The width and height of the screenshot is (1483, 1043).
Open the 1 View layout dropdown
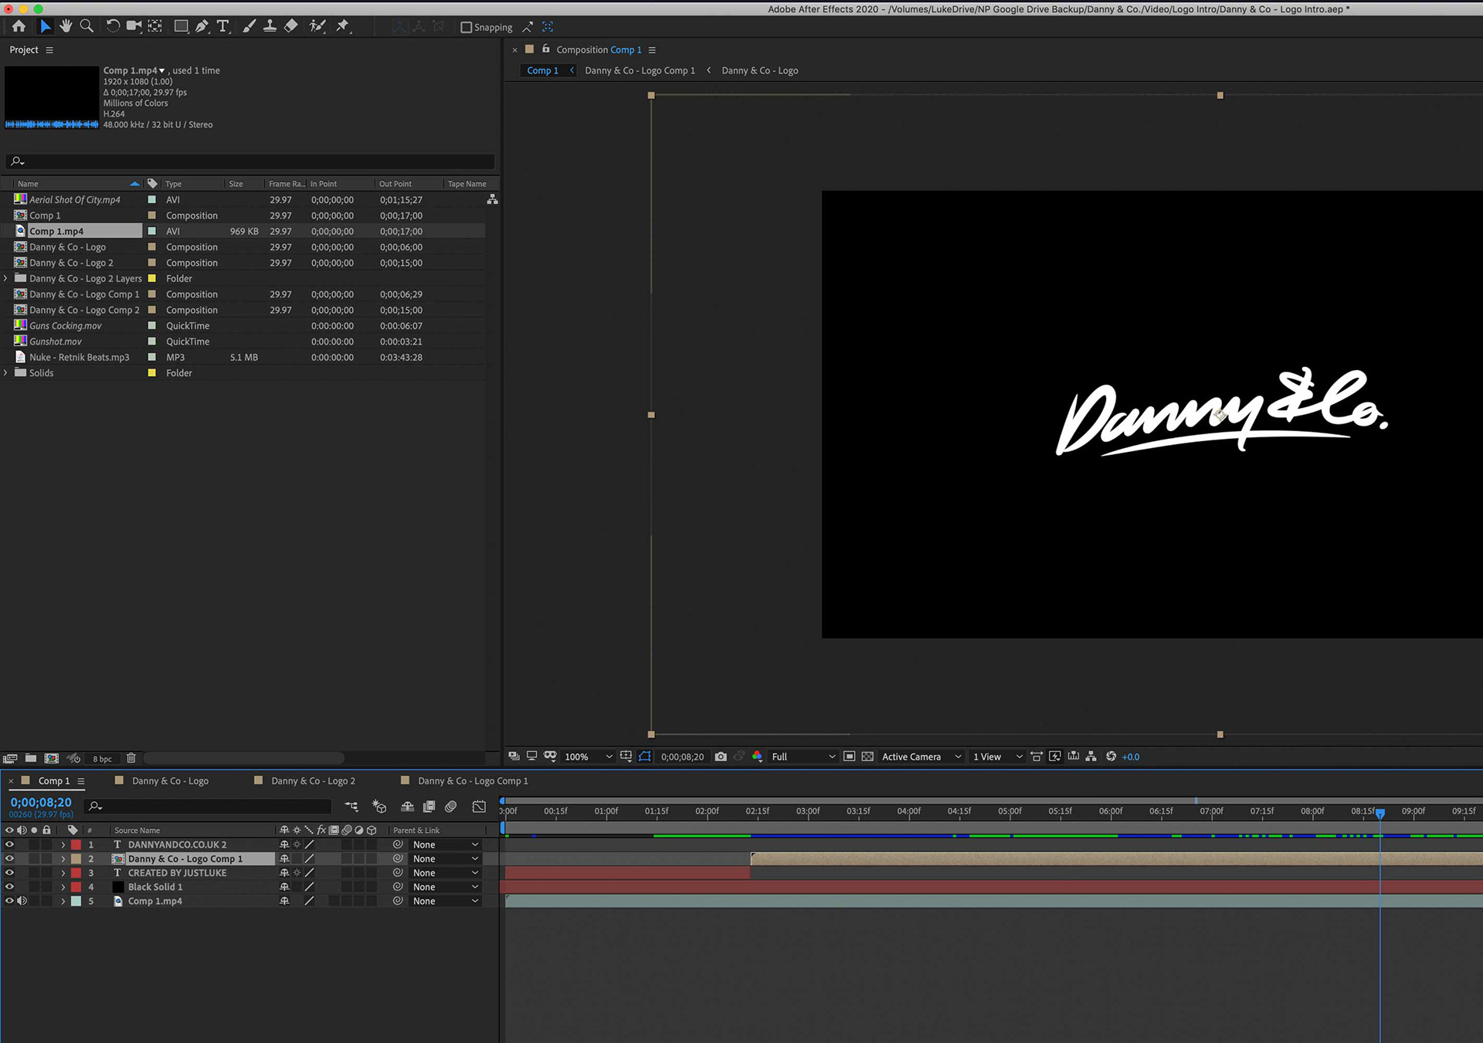pos(997,756)
